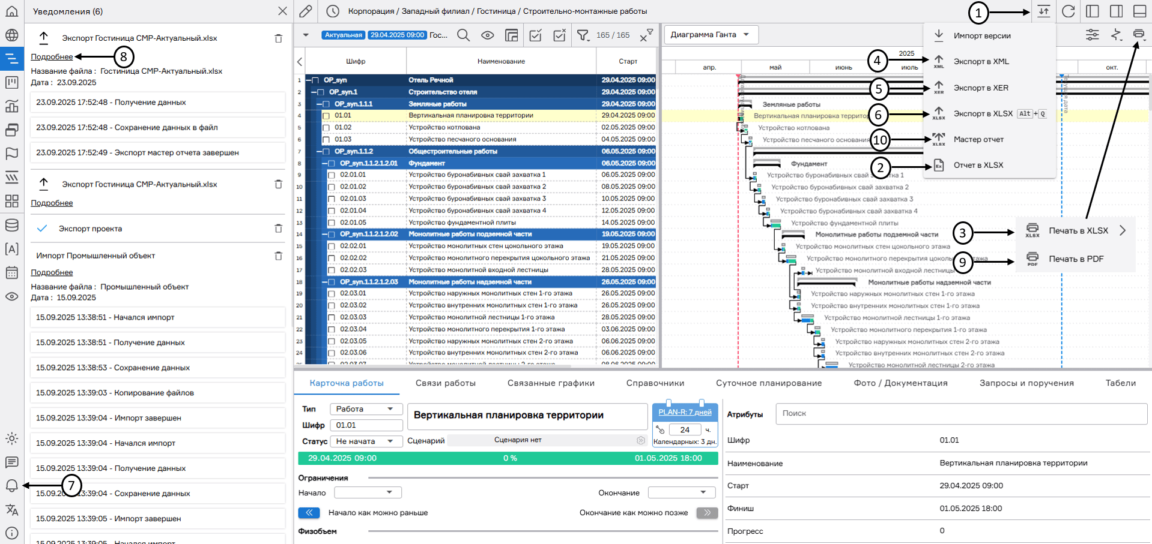This screenshot has height=544, width=1152.
Task: Click the refresh icon in top toolbar
Action: tap(1068, 11)
